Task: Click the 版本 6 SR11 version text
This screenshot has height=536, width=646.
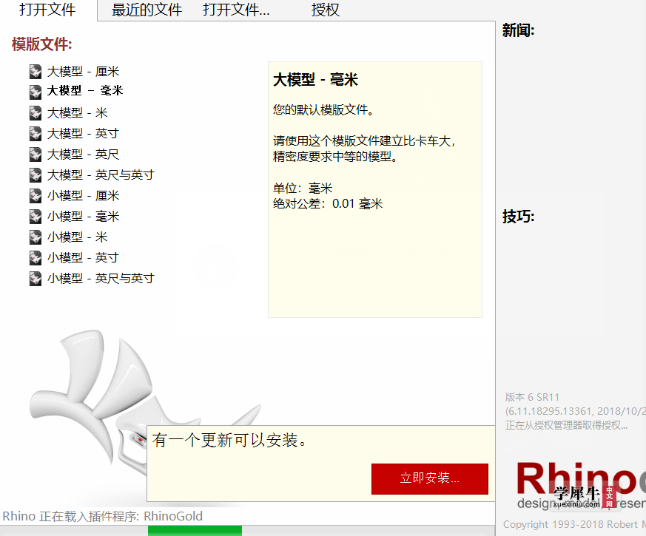Action: pos(532,397)
